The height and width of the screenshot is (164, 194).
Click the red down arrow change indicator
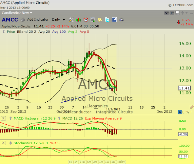[179, 22]
